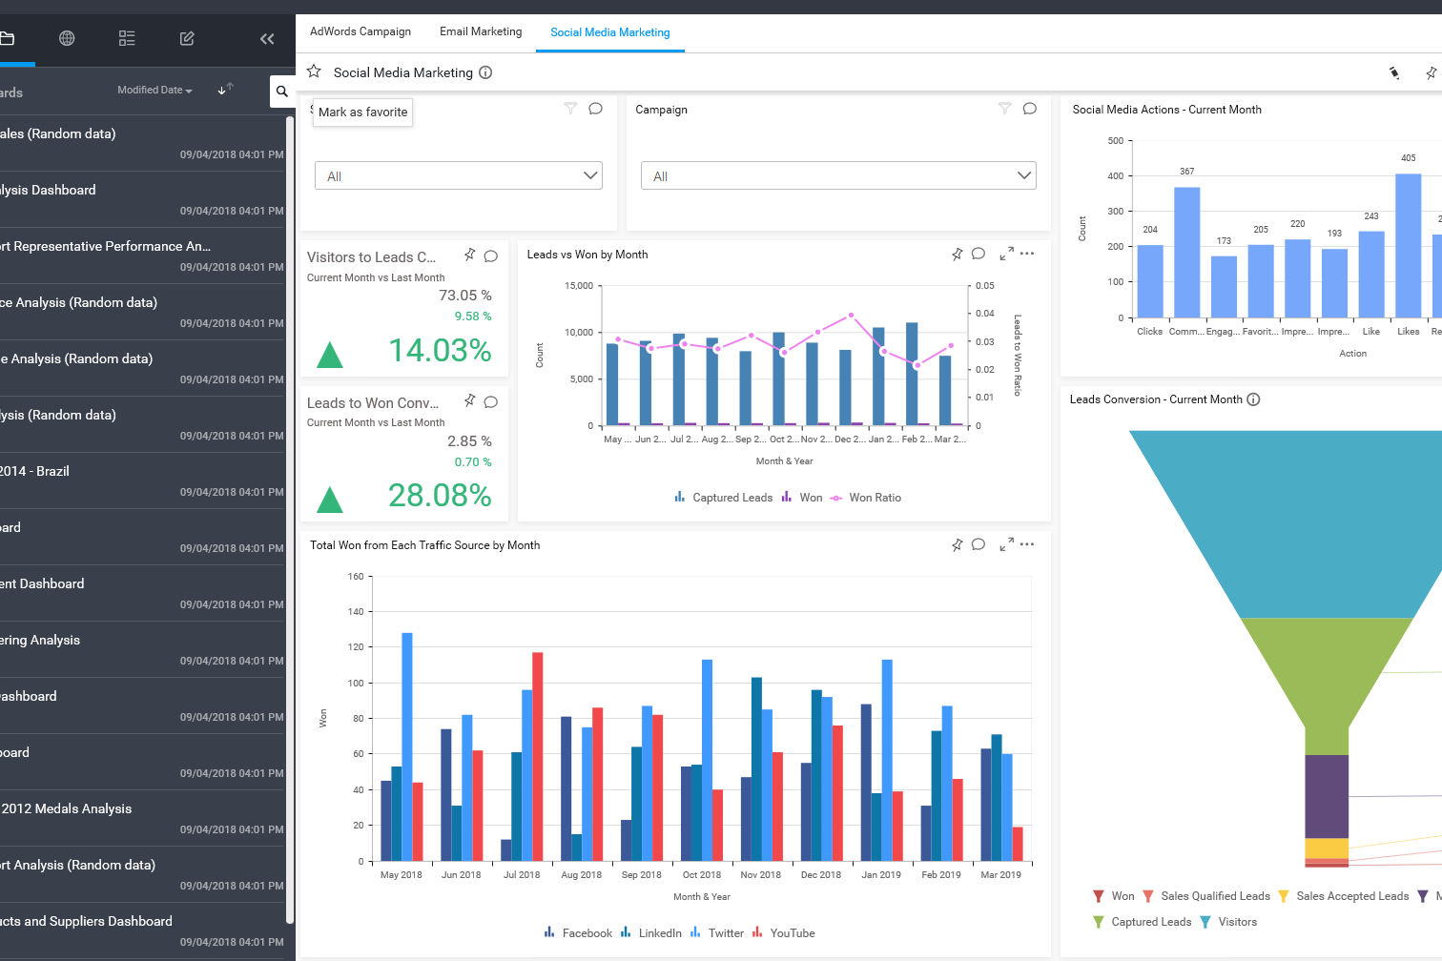
Task: Pin the Visitors to Leads card
Action: (469, 255)
